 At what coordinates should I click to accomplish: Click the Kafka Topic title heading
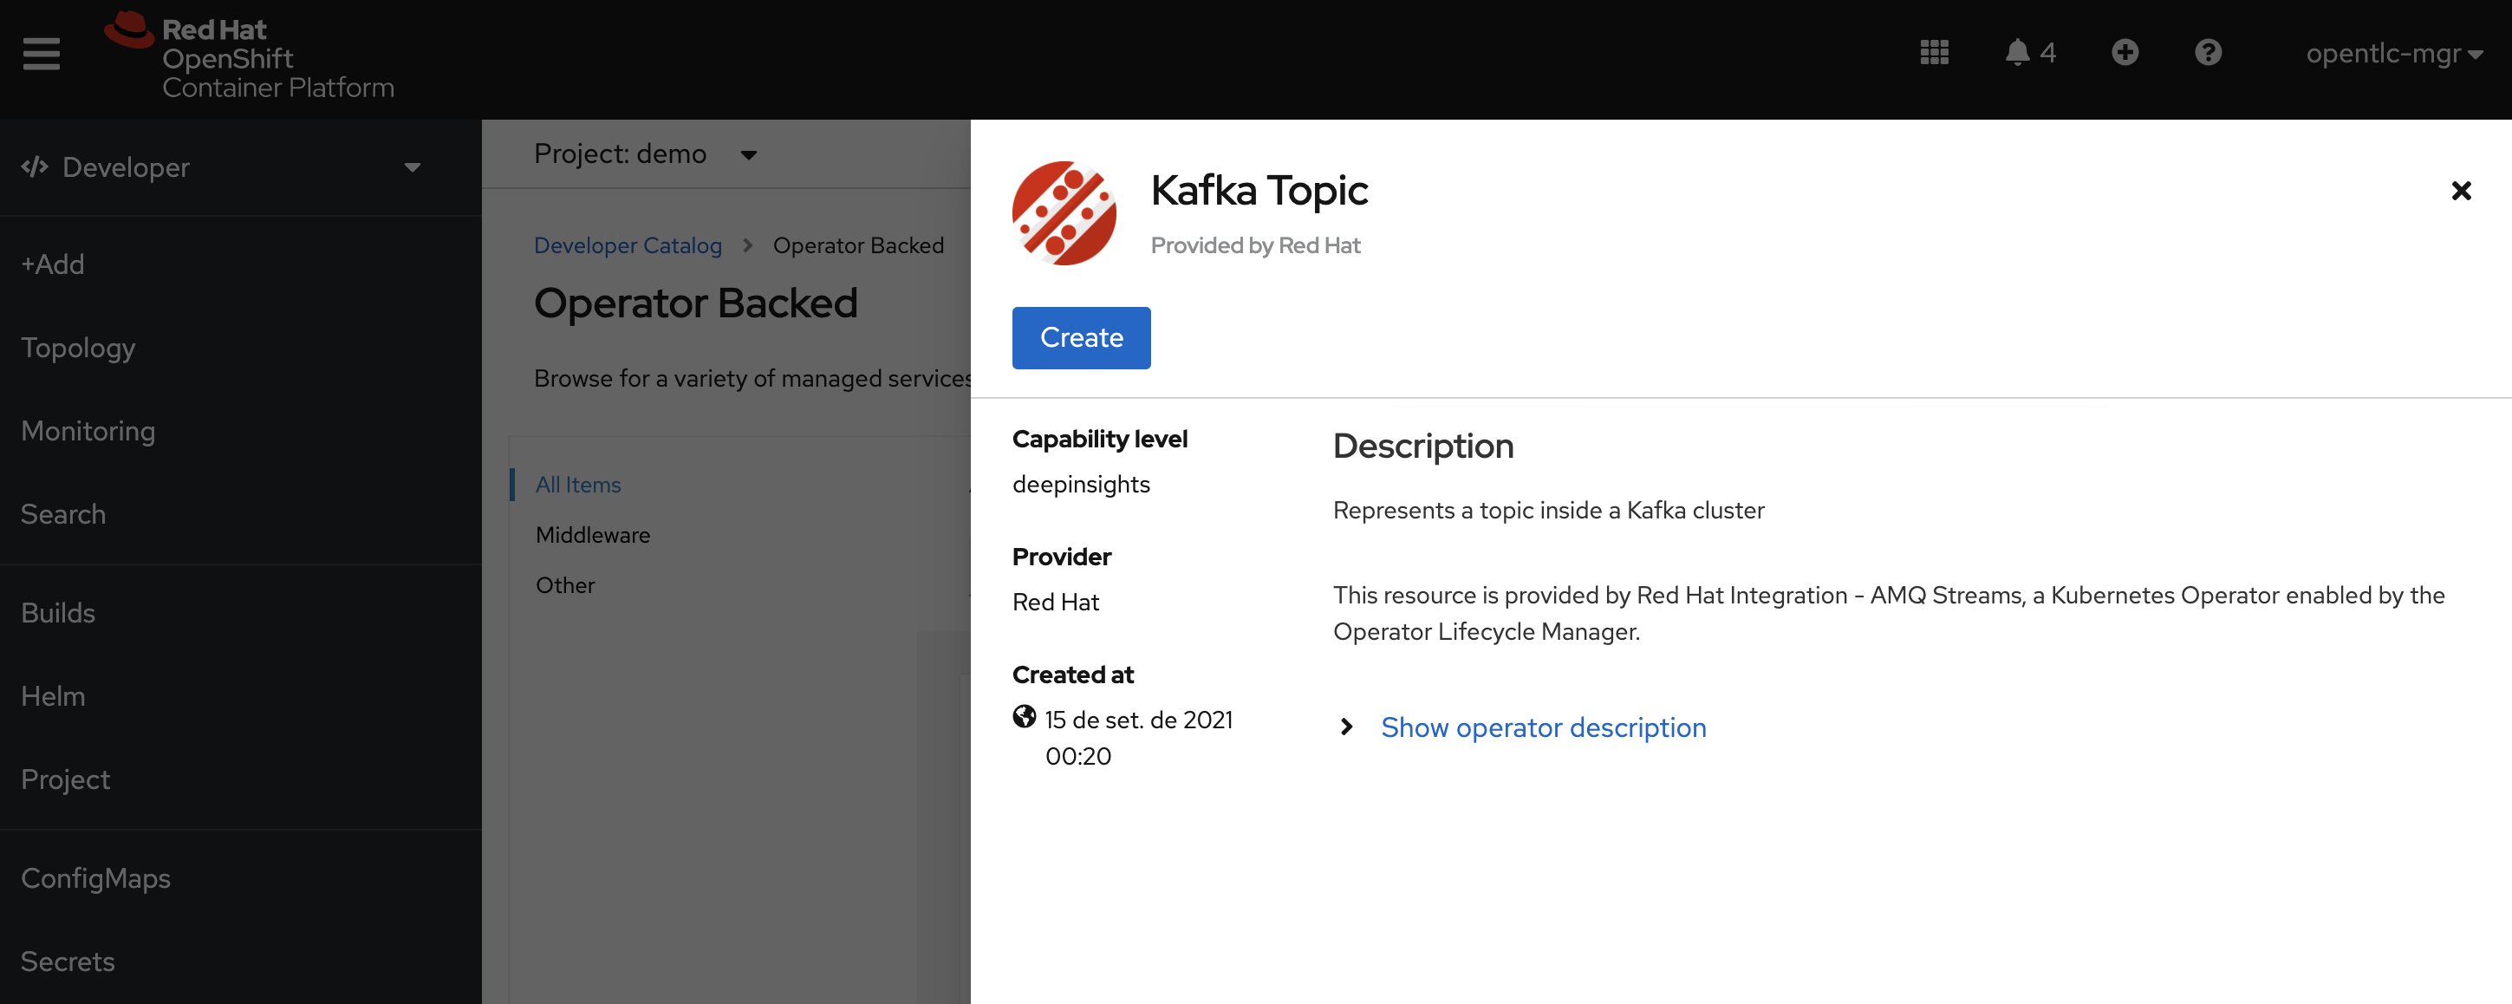click(x=1259, y=190)
